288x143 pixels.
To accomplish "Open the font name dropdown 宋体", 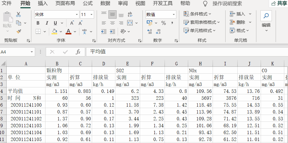I will 77,15.
